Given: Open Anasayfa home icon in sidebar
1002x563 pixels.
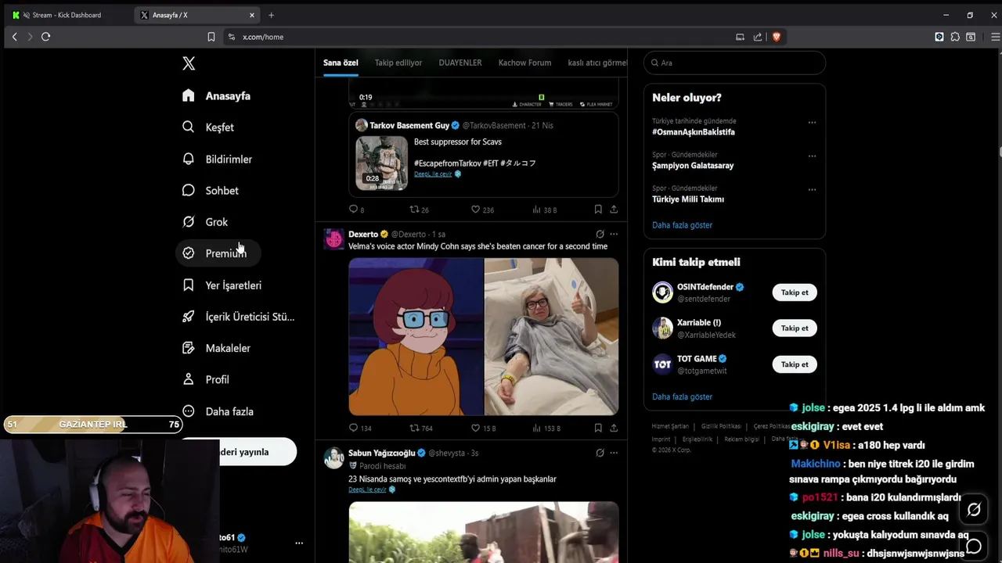Looking at the screenshot, I should [x=189, y=95].
